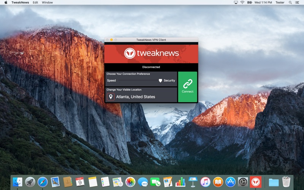Open Calendar in the Dock
304x190 pixels.
[x=80, y=182]
